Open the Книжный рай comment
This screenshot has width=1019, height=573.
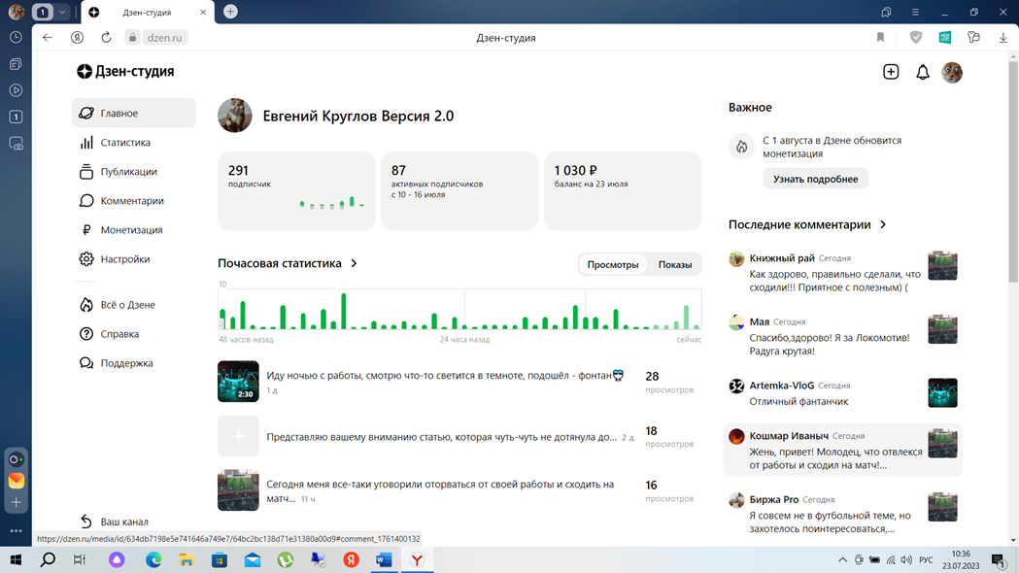pos(843,273)
